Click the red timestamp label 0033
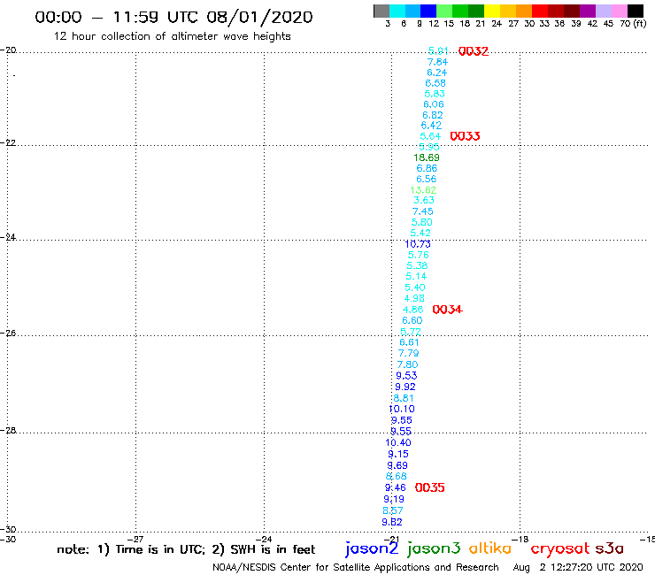 tap(465, 136)
